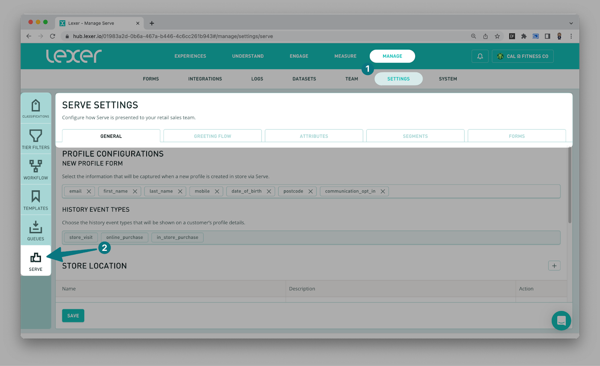
Task: Switch to the Attributes tab
Action: (314, 136)
